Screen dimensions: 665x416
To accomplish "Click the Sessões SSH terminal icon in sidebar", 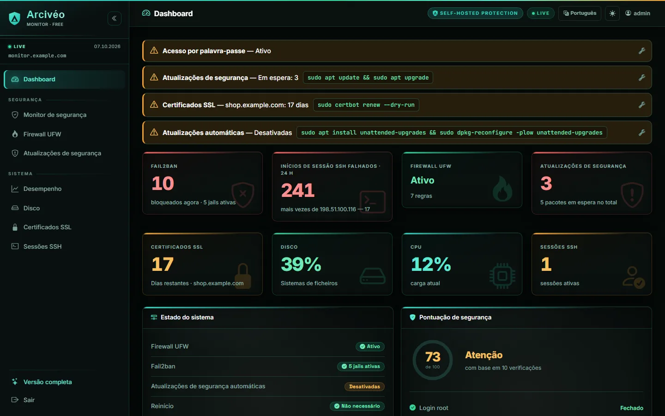I will click(15, 247).
